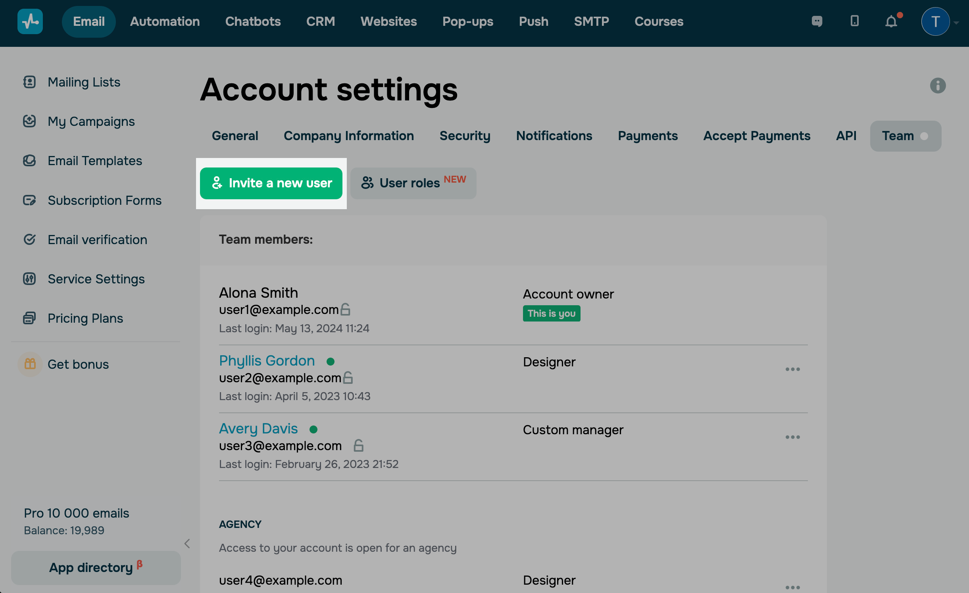Open the profile avatar dropdown arrow
This screenshot has width=969, height=593.
957,23
